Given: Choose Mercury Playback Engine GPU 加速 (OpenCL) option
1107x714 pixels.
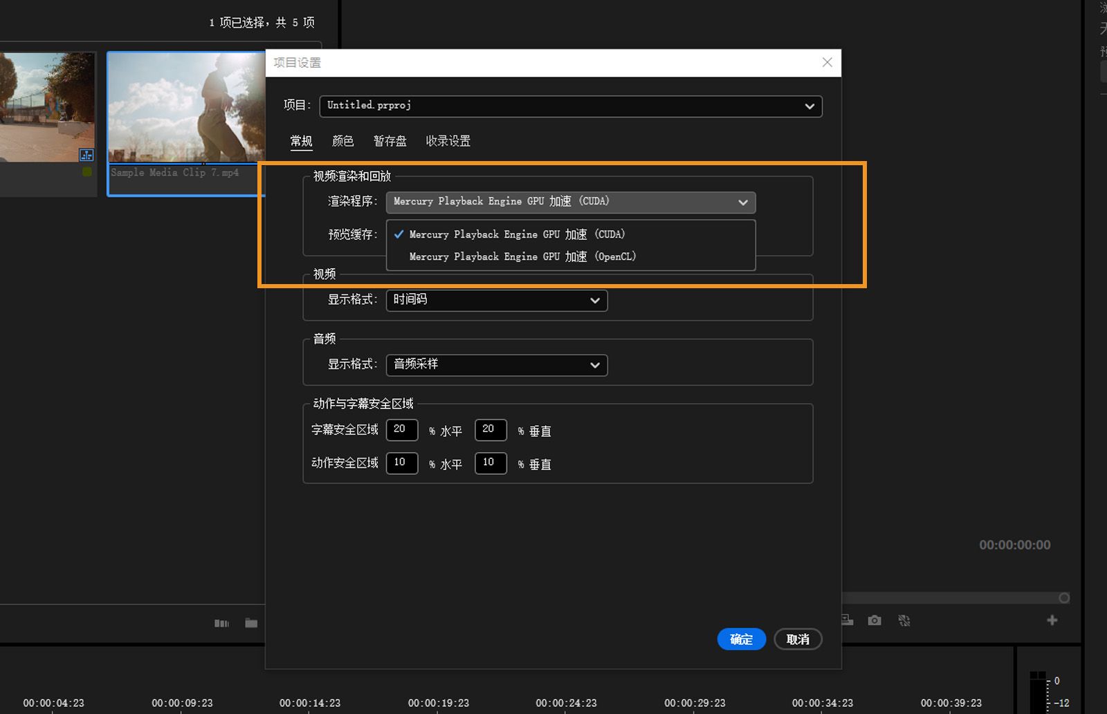Looking at the screenshot, I should click(571, 256).
